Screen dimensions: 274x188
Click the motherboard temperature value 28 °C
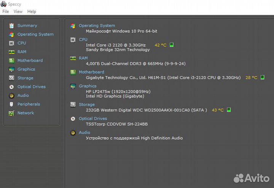(251, 77)
